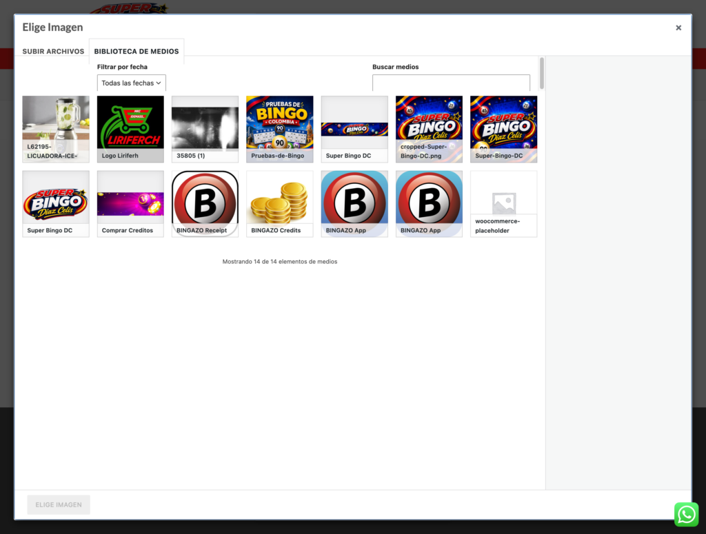Select the L62195-LICUADORA-ICE blender image

tap(56, 129)
